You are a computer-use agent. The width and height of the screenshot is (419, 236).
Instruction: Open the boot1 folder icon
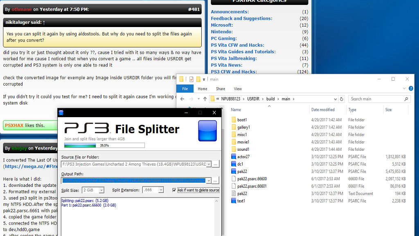coord(234,120)
